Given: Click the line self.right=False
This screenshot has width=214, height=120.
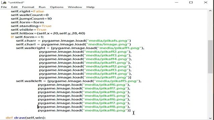Looking at the screenshot, I should coord(27,11).
